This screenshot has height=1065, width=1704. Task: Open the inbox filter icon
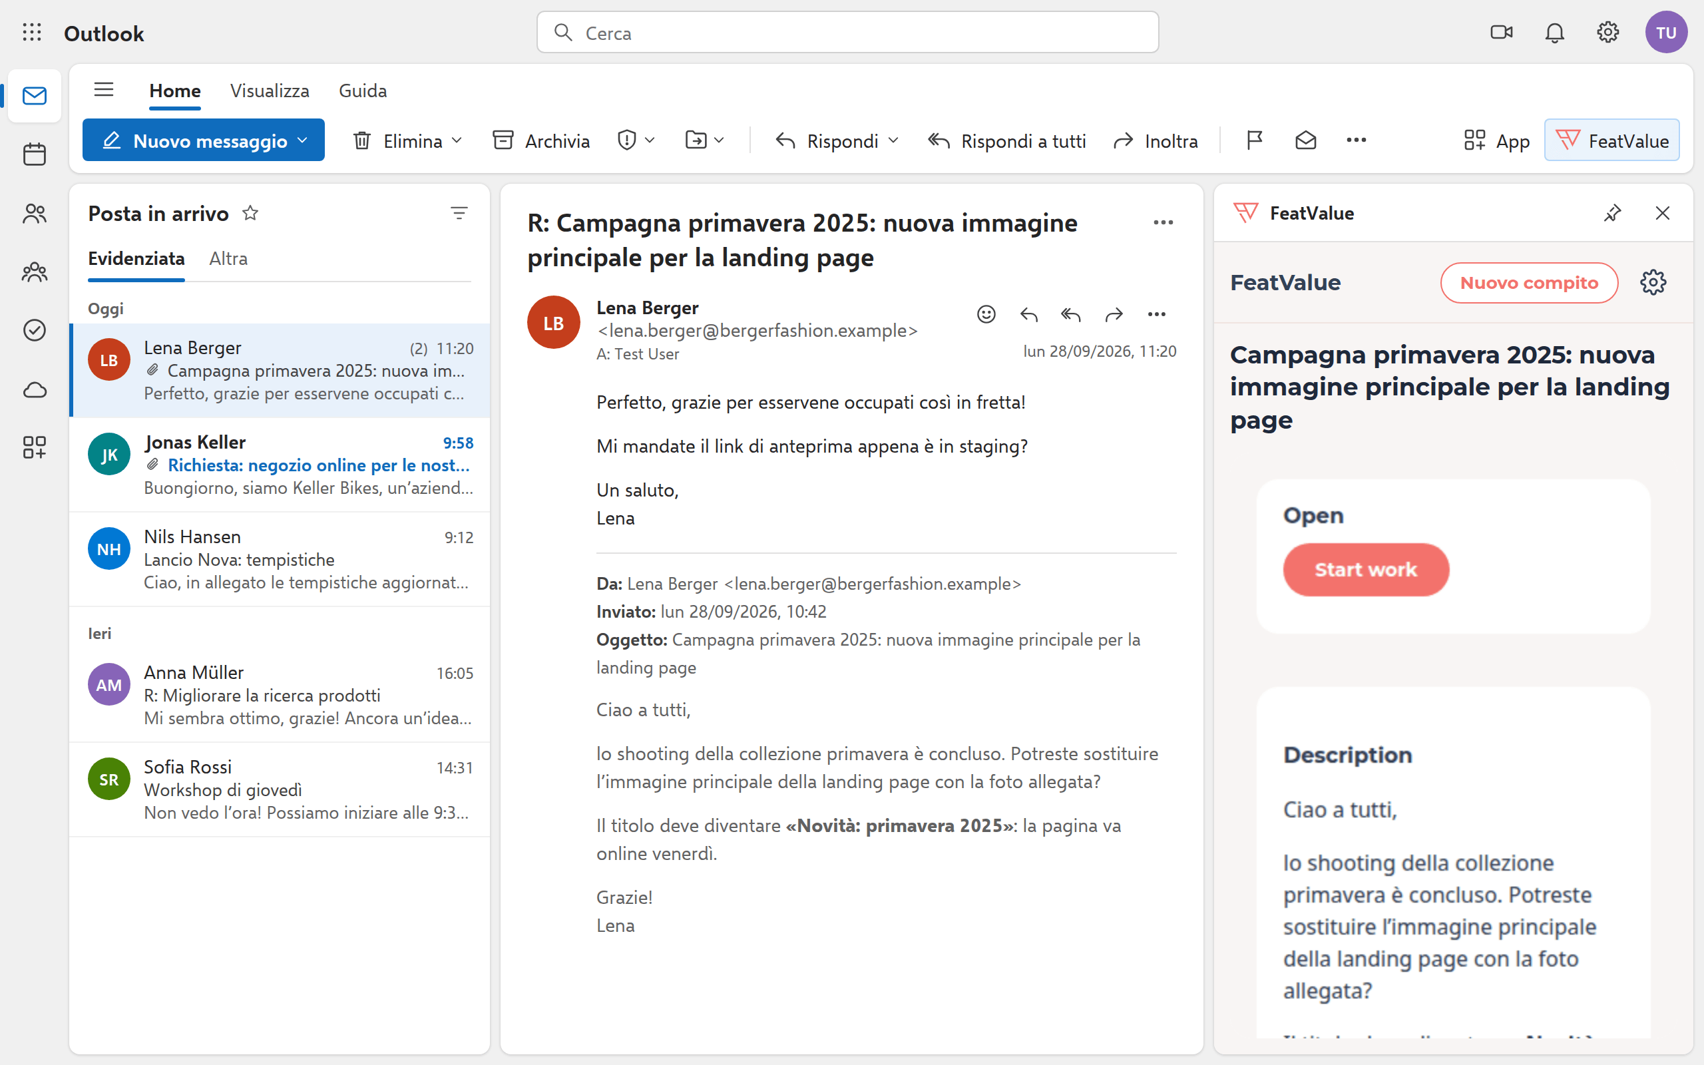pos(459,213)
